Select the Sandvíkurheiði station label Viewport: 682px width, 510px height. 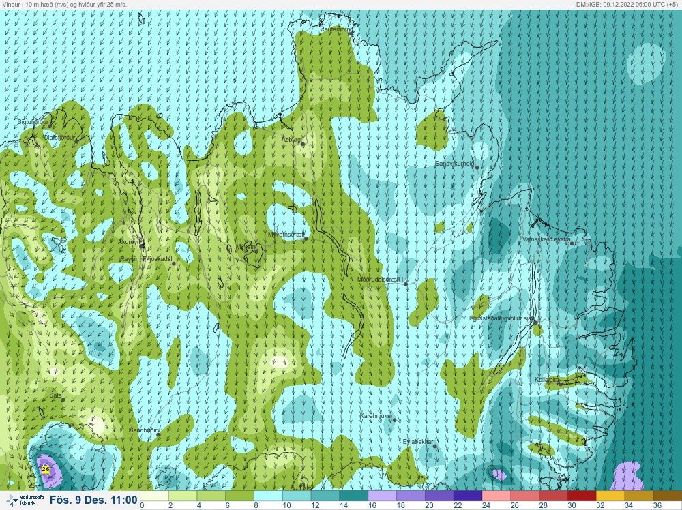pyautogui.click(x=455, y=164)
